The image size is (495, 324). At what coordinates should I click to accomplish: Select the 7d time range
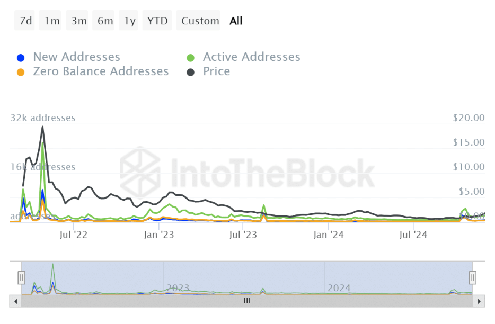pos(24,21)
